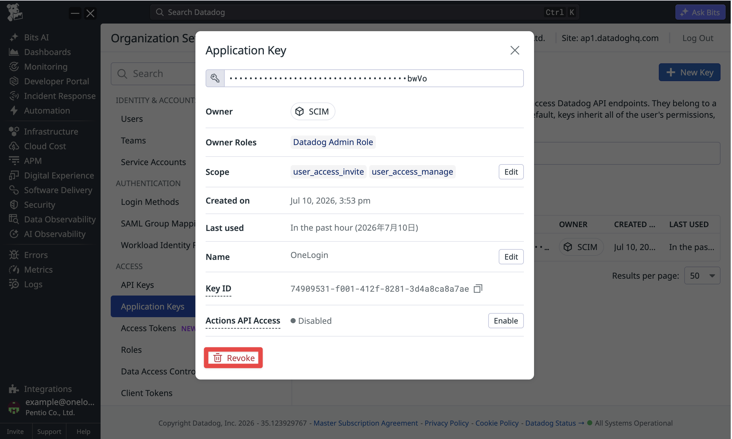The width and height of the screenshot is (732, 439).
Task: Open Master Subscription Agreement link
Action: click(x=366, y=423)
